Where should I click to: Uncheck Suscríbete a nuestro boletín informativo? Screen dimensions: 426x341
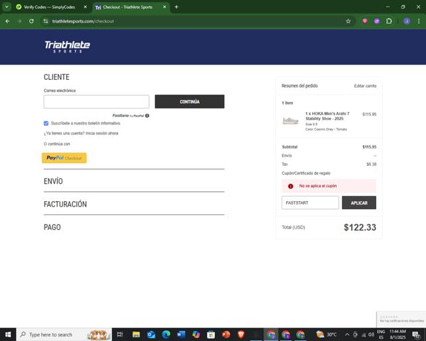(46, 123)
